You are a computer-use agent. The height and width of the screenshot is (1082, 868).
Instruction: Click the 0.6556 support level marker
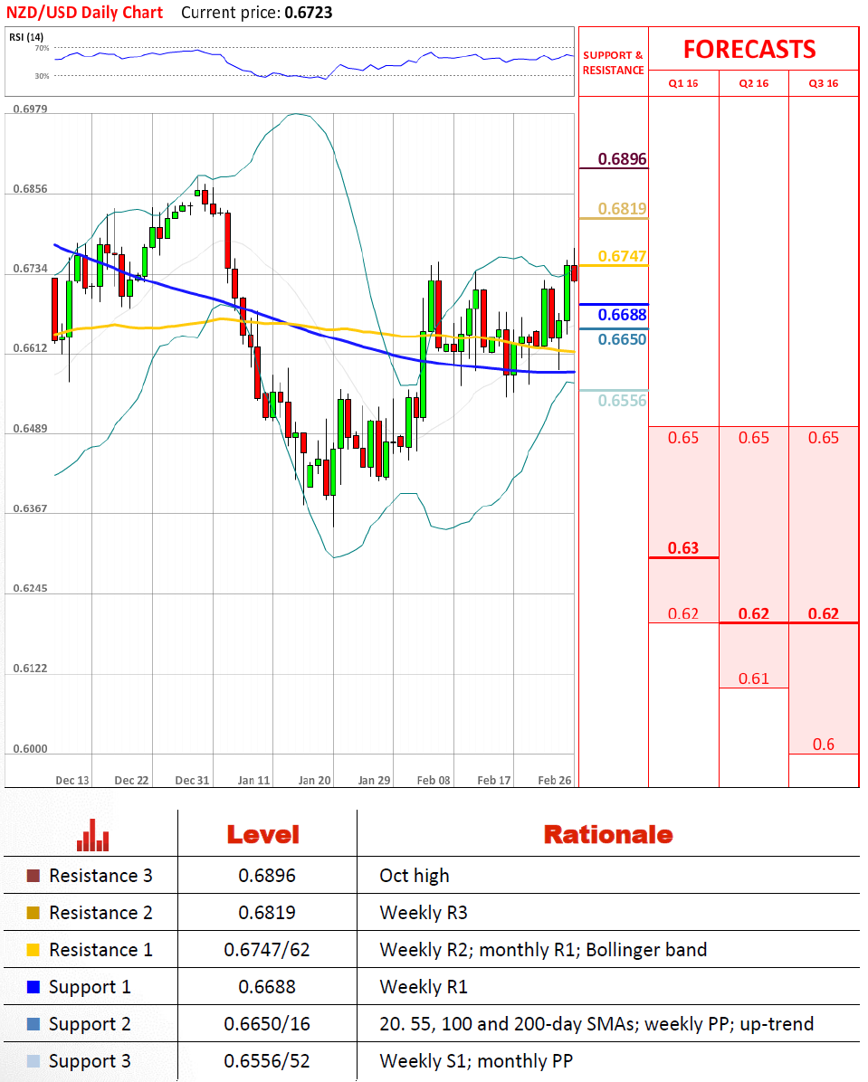tap(622, 401)
